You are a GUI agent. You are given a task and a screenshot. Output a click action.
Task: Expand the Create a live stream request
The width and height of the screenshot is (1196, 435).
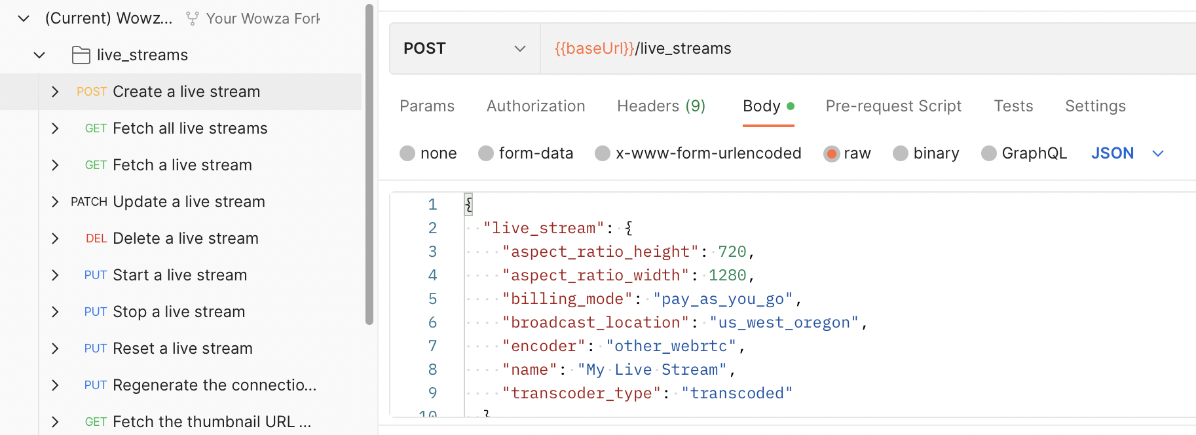[x=55, y=92]
